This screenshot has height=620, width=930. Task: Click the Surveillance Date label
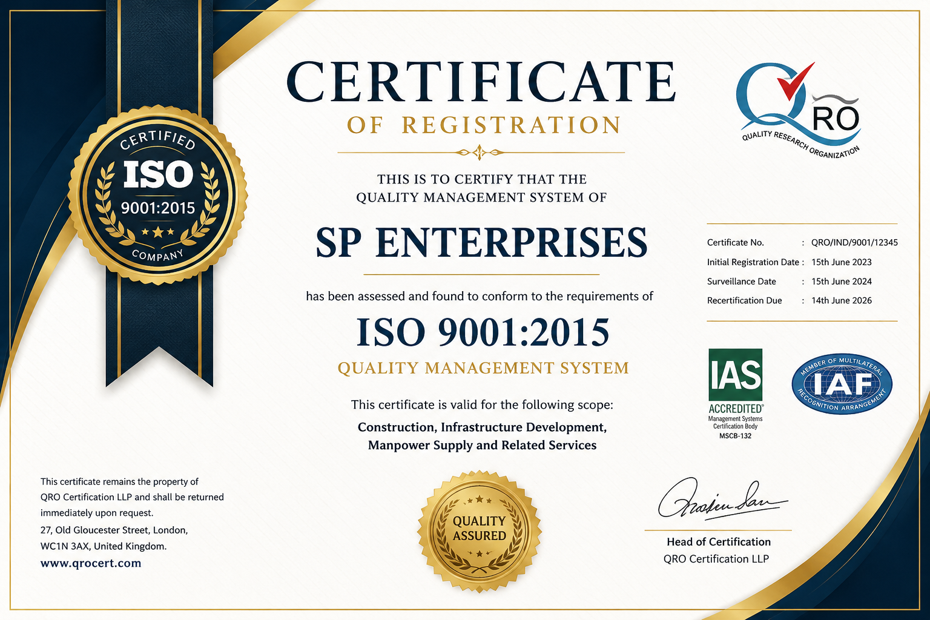click(742, 282)
